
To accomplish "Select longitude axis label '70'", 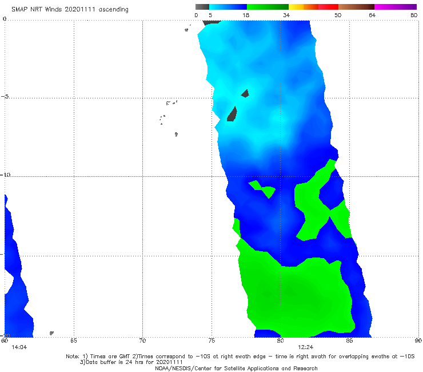I will coord(142,341).
